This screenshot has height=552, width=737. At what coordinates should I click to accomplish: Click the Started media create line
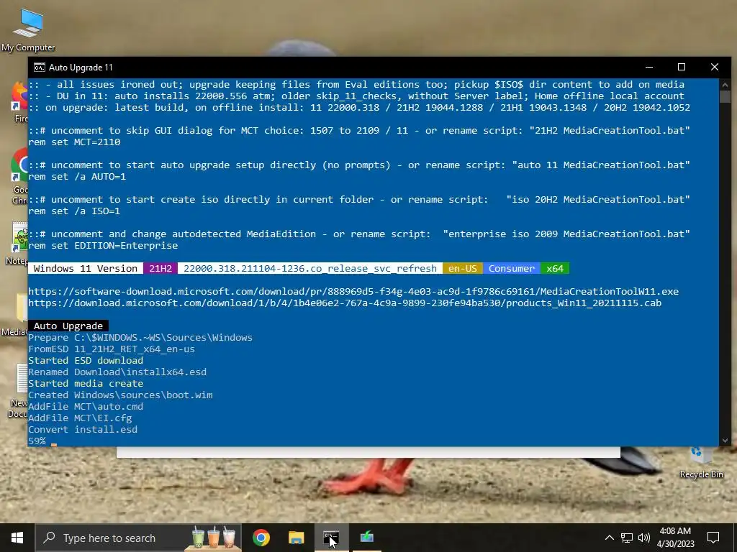(x=86, y=384)
